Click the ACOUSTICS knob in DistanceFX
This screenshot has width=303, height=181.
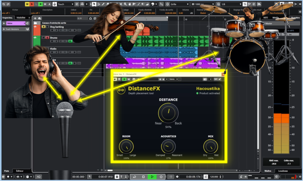coord(168,147)
